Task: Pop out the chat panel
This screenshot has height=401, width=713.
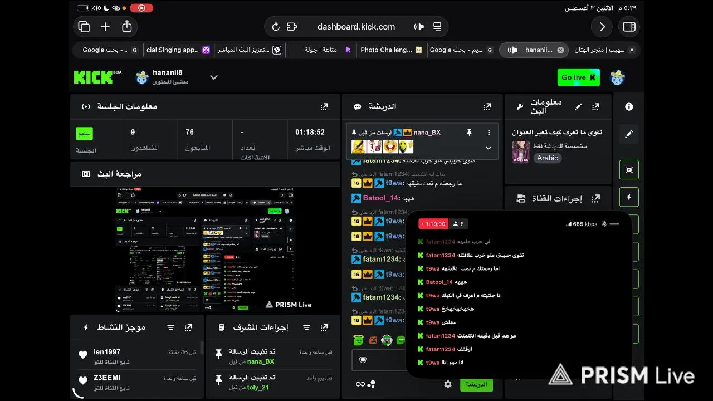Action: coord(487,106)
